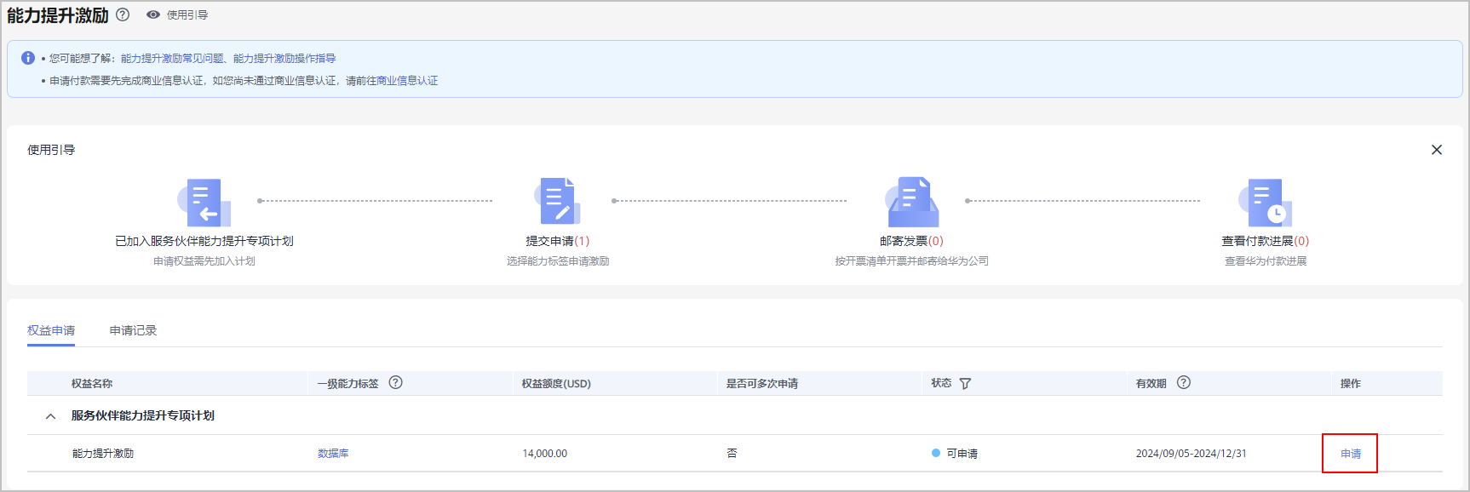The width and height of the screenshot is (1470, 492).
Task: Click the blue info icon in notice banner
Action: click(x=28, y=58)
